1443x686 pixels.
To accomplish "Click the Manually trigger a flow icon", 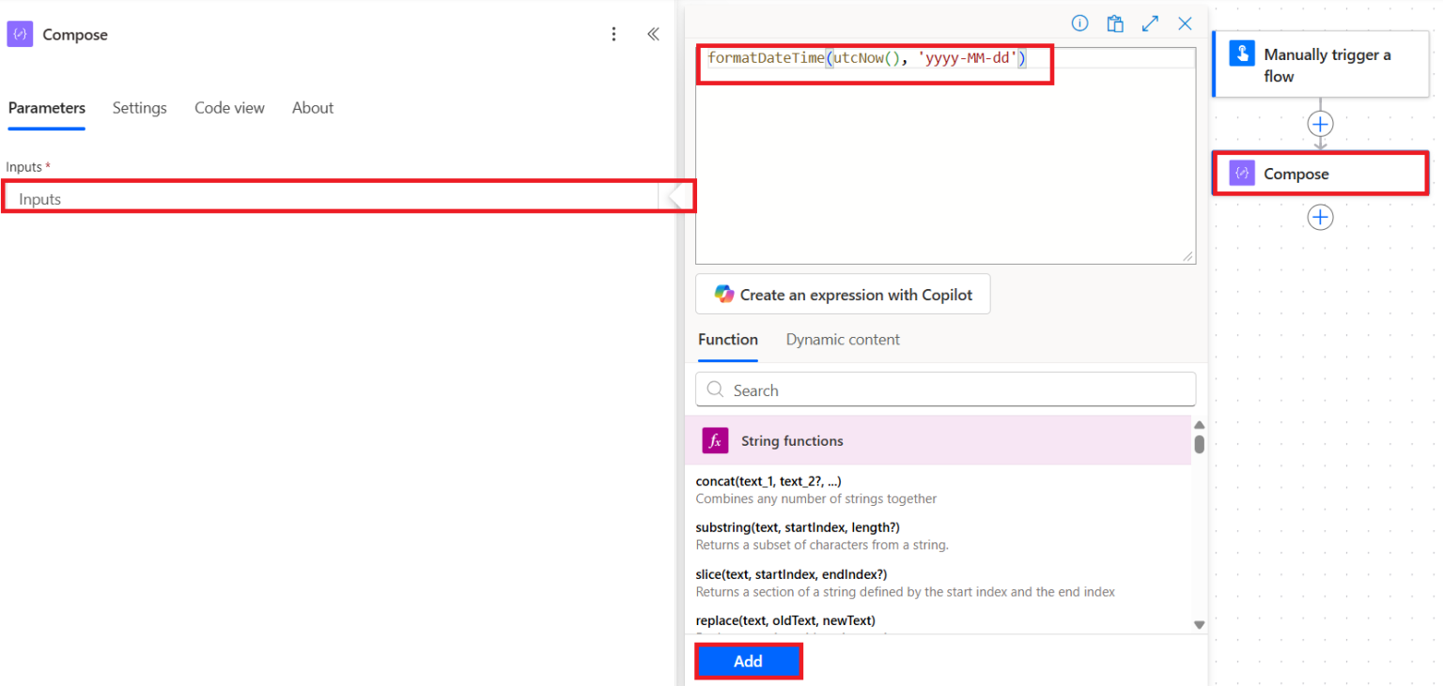I will [1242, 53].
